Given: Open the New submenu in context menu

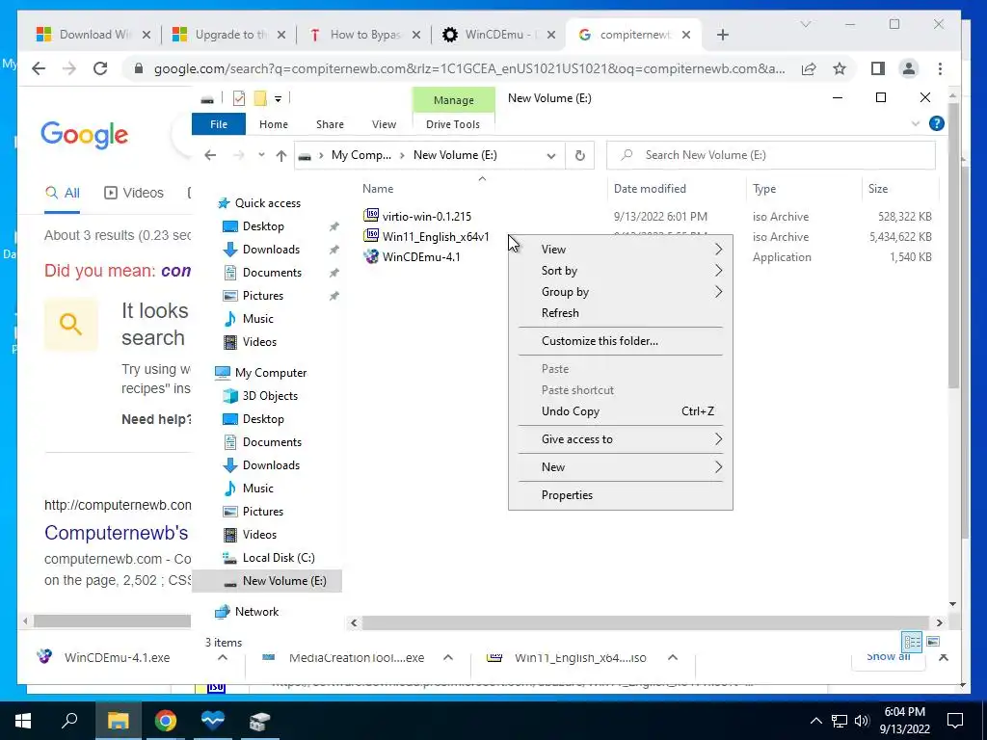Looking at the screenshot, I should pos(620,467).
